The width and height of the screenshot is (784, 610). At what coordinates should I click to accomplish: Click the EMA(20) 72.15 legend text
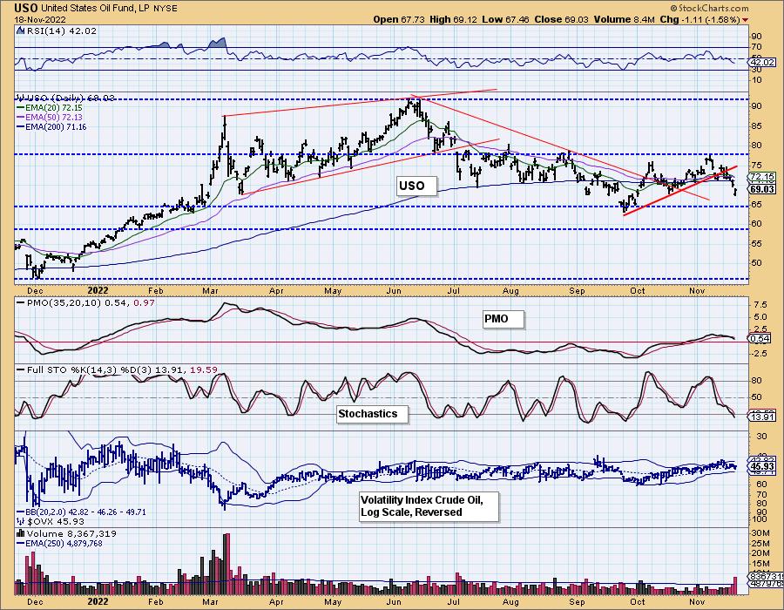tap(55, 108)
